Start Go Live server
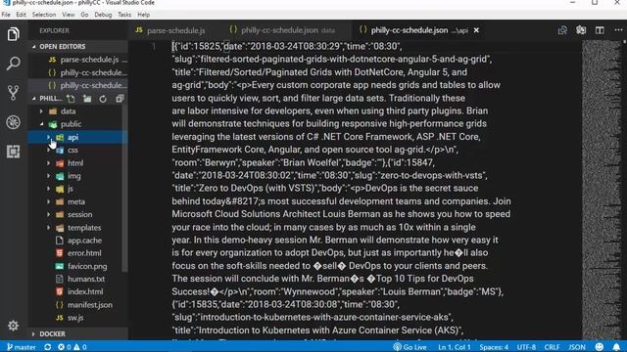The width and height of the screenshot is (627, 352). point(410,347)
